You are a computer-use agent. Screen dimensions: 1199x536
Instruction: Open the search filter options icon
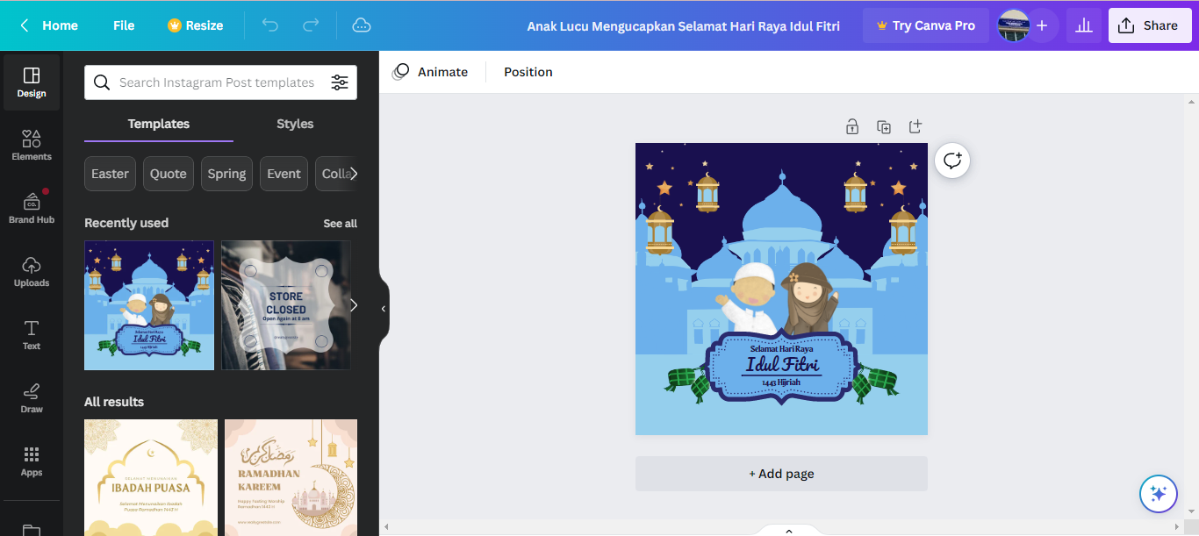(340, 82)
